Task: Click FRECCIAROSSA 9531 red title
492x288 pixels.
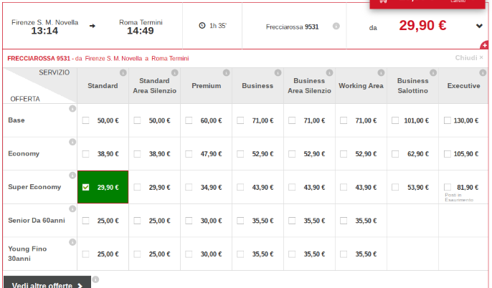Action: tap(39, 58)
